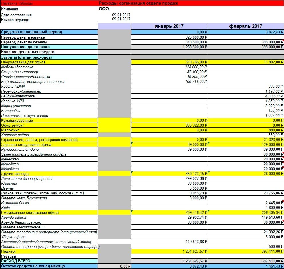Click the "Средства на начальный период" label
The image size is (284, 269).
31,32
